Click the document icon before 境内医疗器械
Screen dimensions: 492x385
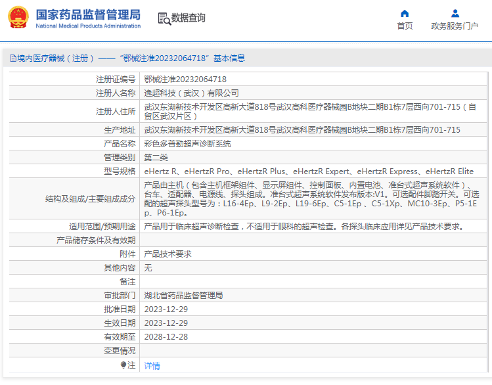[12, 58]
